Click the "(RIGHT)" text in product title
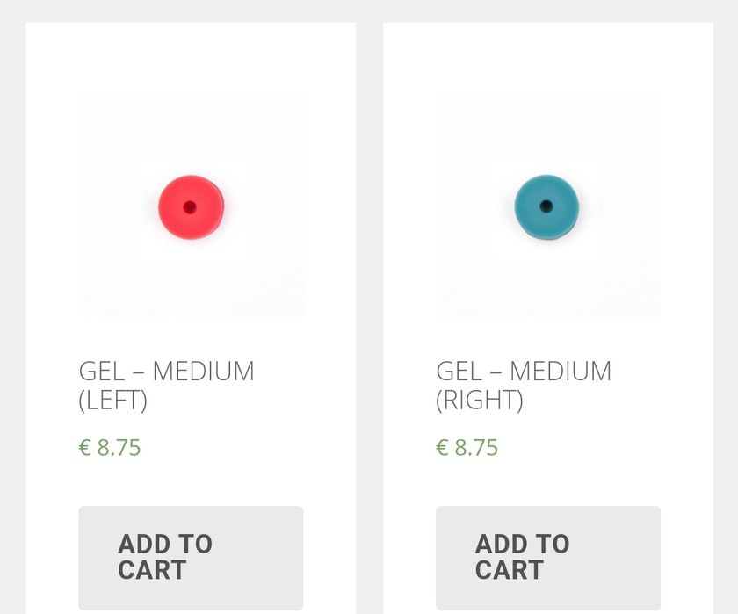 [480, 401]
